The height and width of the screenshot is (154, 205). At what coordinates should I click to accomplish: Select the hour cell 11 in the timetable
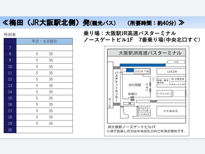click(x=10, y=73)
